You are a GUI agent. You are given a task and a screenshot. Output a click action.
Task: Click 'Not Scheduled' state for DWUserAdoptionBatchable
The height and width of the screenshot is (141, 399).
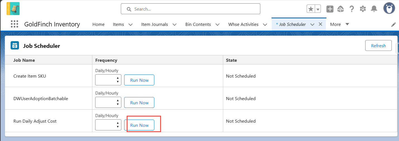(x=241, y=98)
